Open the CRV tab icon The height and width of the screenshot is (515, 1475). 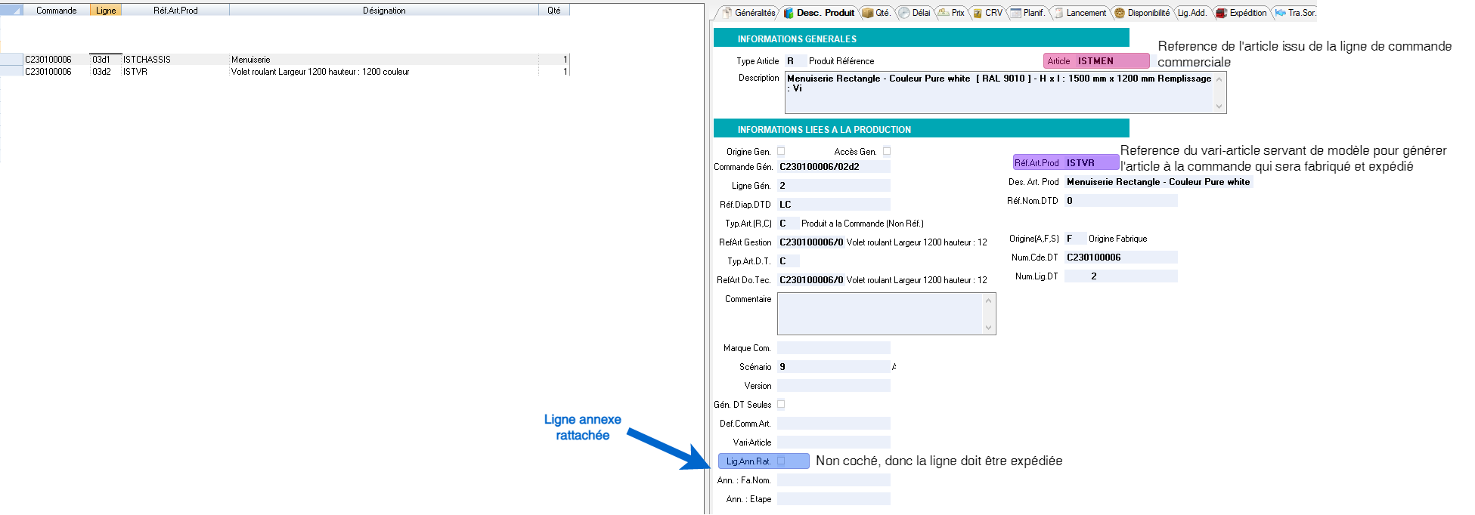pyautogui.click(x=987, y=13)
